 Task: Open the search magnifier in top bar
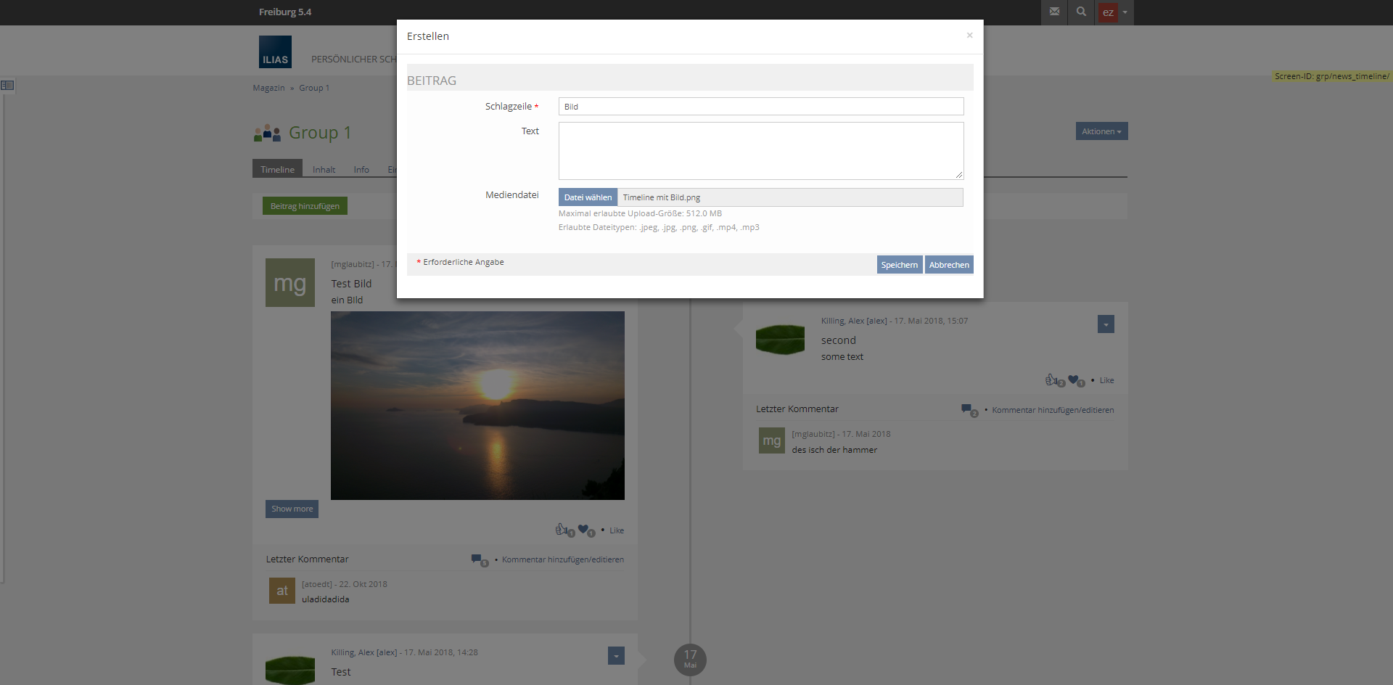click(x=1081, y=12)
